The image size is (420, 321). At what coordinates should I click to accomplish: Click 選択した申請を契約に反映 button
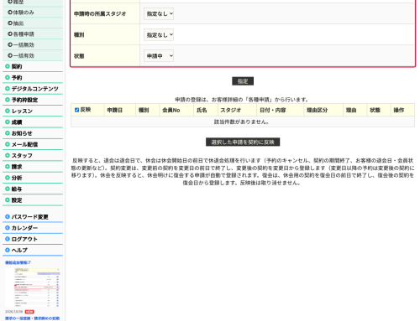[x=243, y=142]
